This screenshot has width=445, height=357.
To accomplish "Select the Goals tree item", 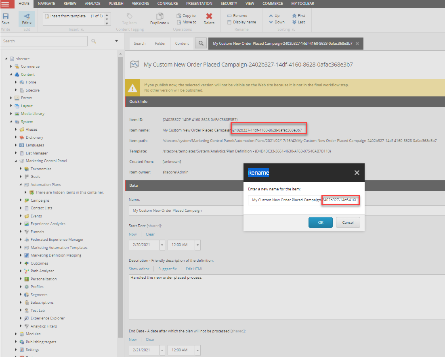I will pos(35,176).
